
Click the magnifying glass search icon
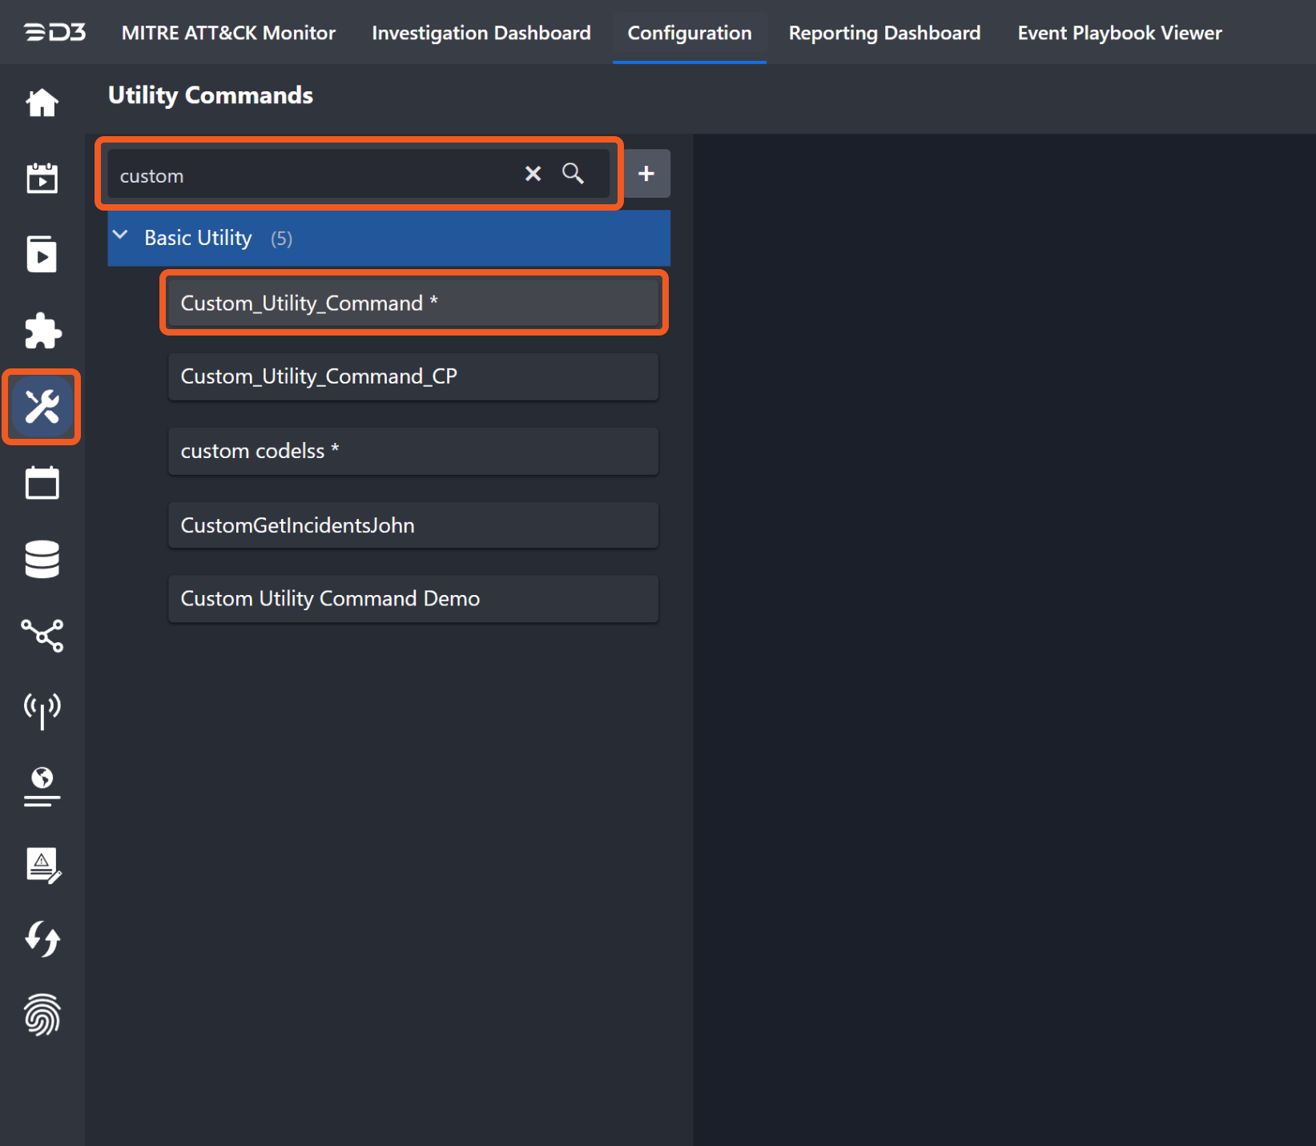(573, 174)
